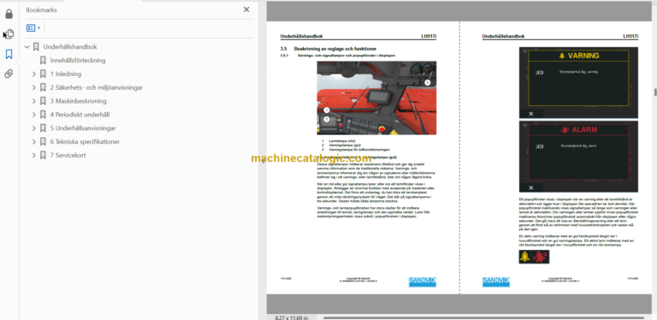
Task: Click bookmark icon beside 6 Tekniska specifikationer
Action: (43, 141)
